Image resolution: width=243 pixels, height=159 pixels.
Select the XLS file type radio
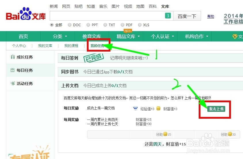140,25
